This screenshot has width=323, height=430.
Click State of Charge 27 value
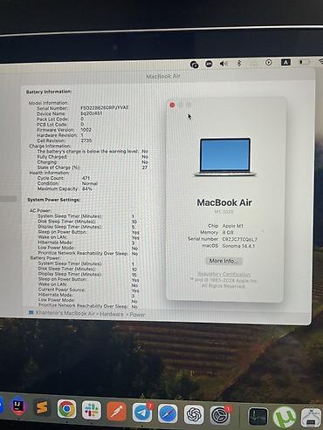pos(145,167)
